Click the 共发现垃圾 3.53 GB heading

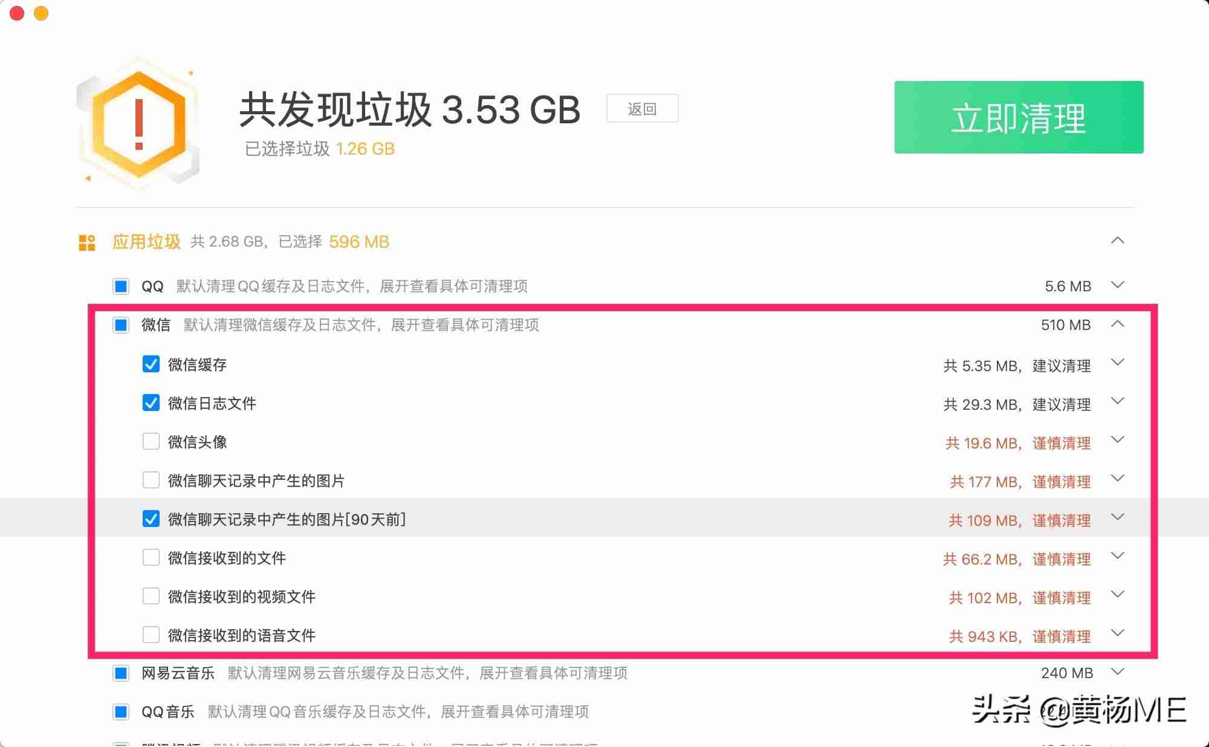point(410,110)
